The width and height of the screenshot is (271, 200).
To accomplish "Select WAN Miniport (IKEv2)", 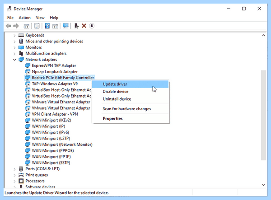I will click(51, 120).
